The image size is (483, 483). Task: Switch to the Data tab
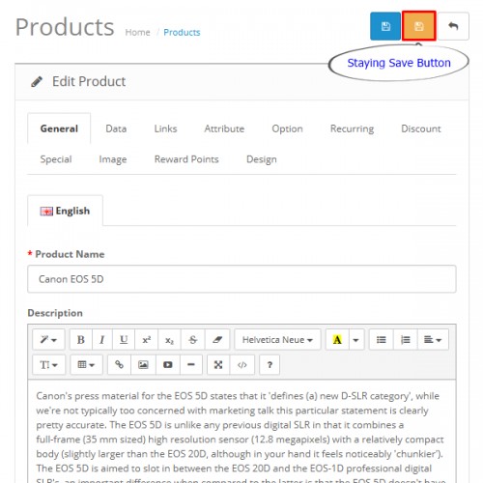(116, 128)
